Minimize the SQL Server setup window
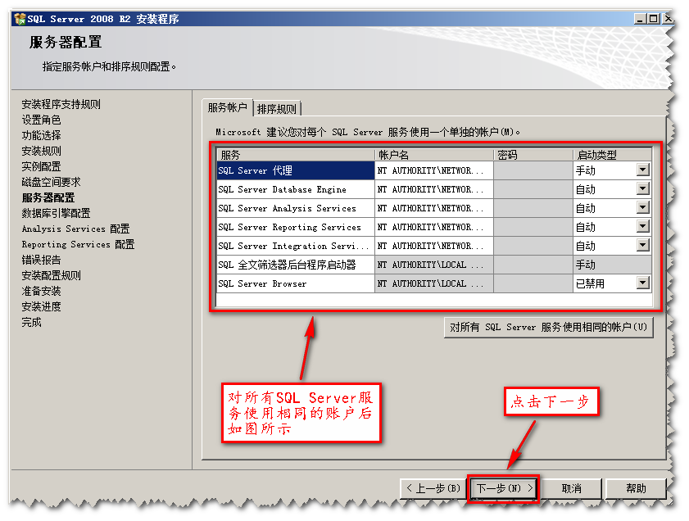689x521 pixels. point(640,19)
